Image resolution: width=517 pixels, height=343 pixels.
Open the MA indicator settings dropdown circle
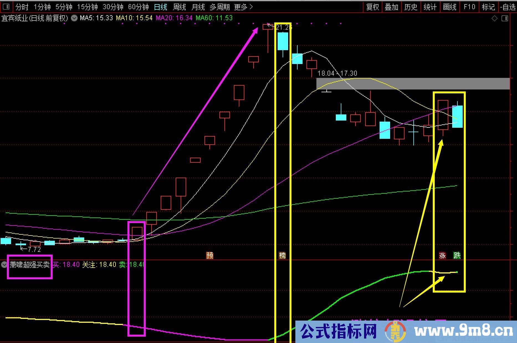pyautogui.click(x=74, y=18)
